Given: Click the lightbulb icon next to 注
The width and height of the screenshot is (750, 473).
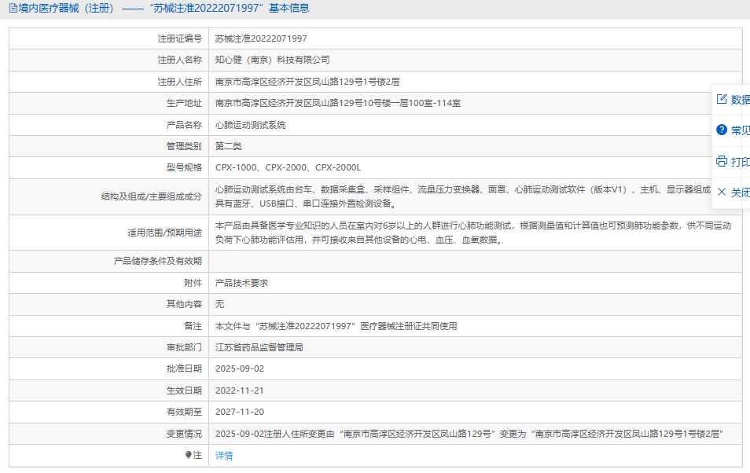Looking at the screenshot, I should pyautogui.click(x=189, y=455).
